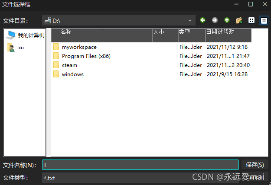The height and width of the screenshot is (185, 271).
Task: Go to the parent directory with up arrow
Action: pyautogui.click(x=227, y=20)
